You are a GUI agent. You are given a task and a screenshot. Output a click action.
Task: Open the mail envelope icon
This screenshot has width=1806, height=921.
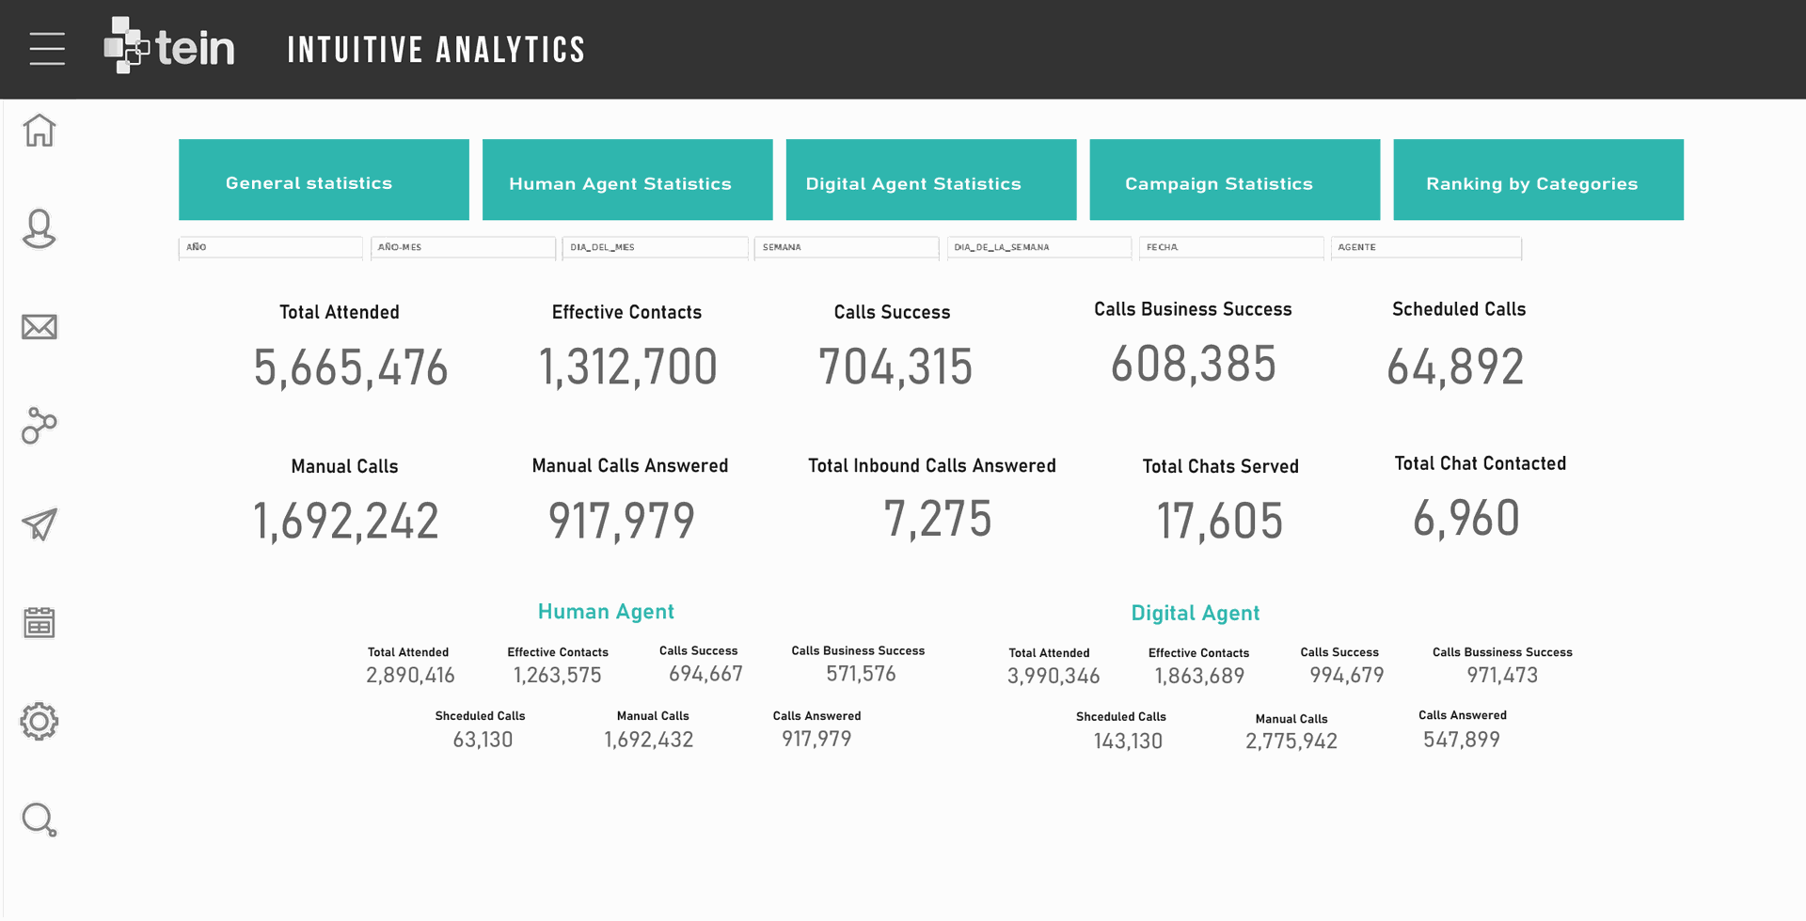[x=40, y=327]
